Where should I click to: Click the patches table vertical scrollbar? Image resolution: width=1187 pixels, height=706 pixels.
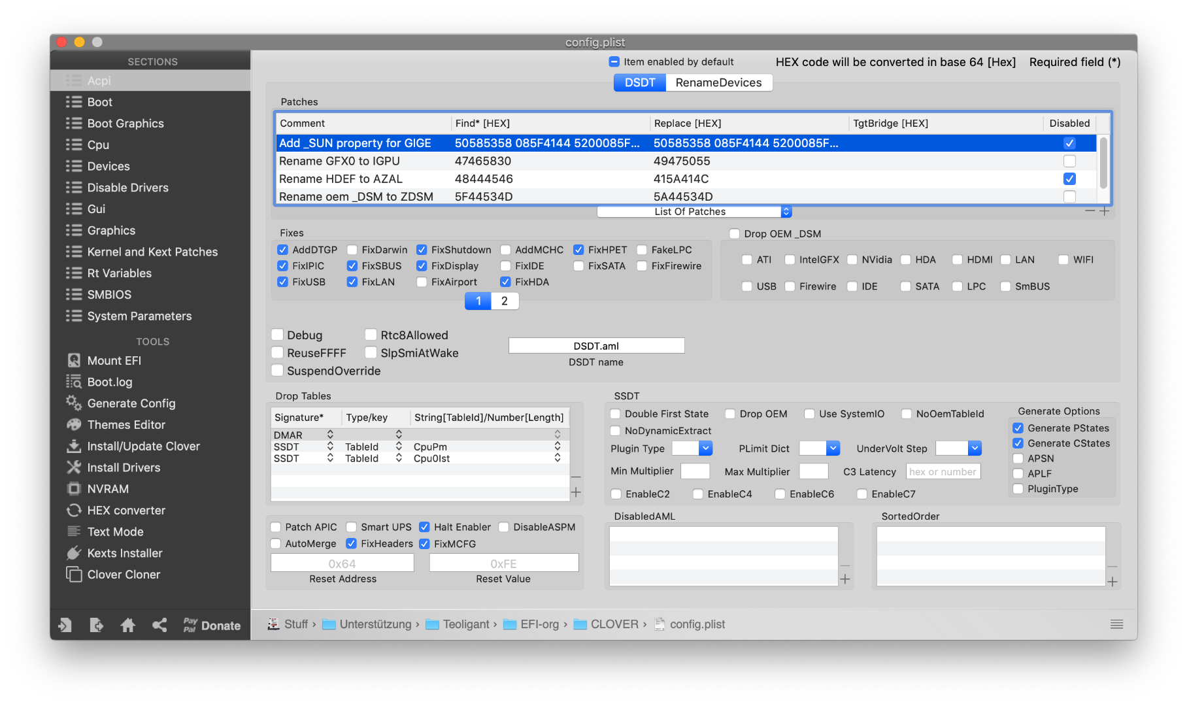click(x=1104, y=162)
